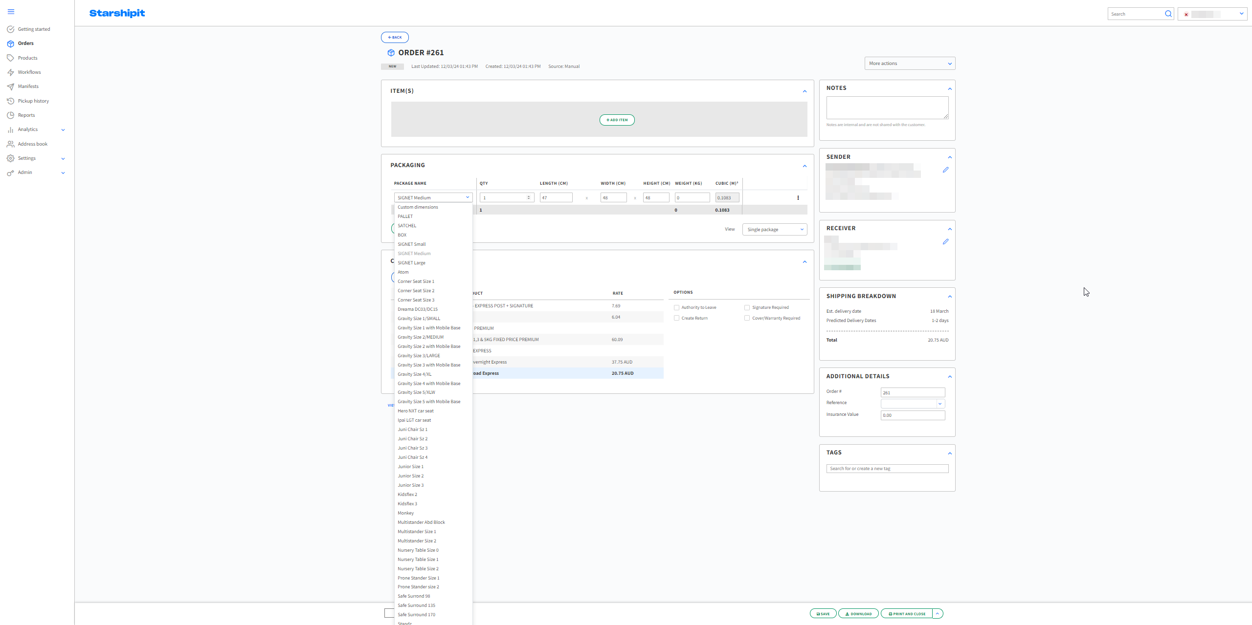
Task: Click in the Notes text area
Action: coord(887,108)
